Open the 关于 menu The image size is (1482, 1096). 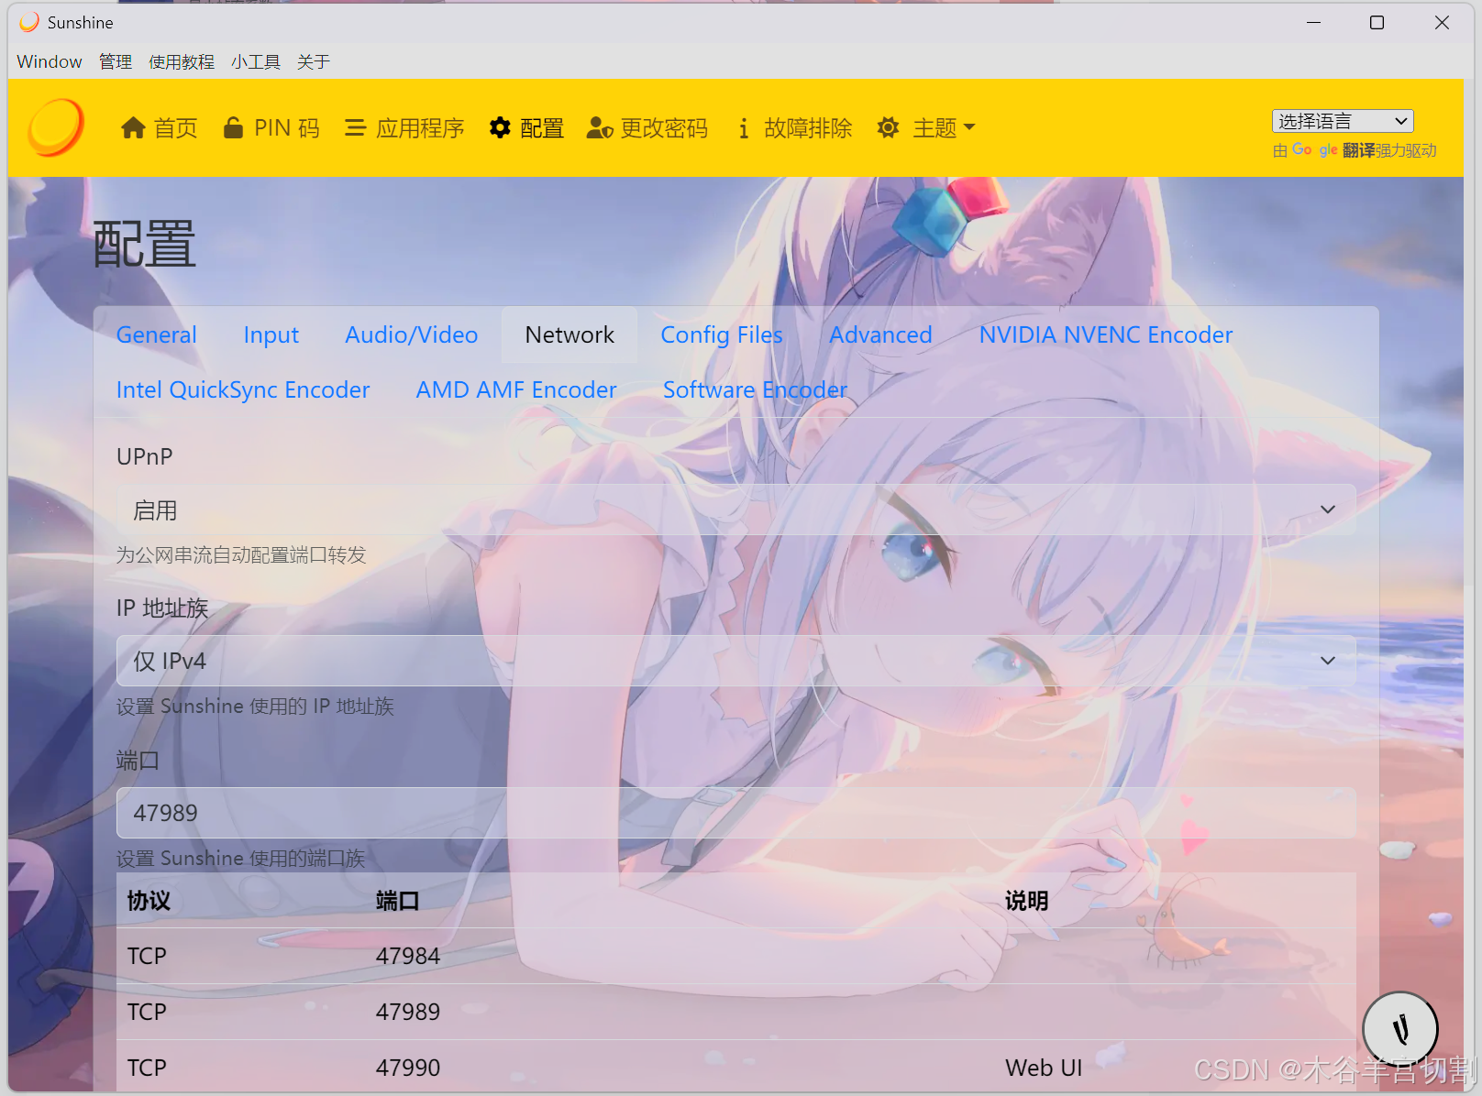(x=314, y=61)
